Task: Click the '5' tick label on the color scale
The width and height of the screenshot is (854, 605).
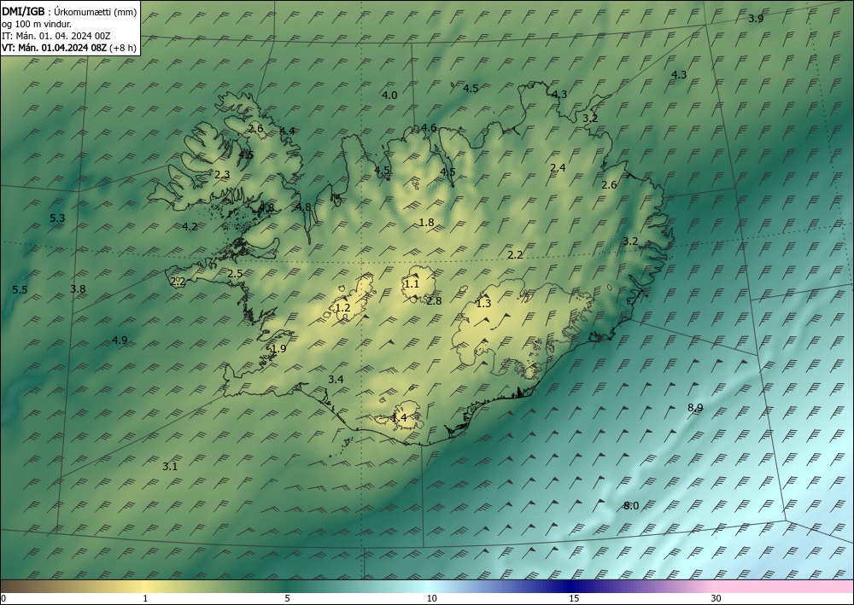Action: point(287,599)
